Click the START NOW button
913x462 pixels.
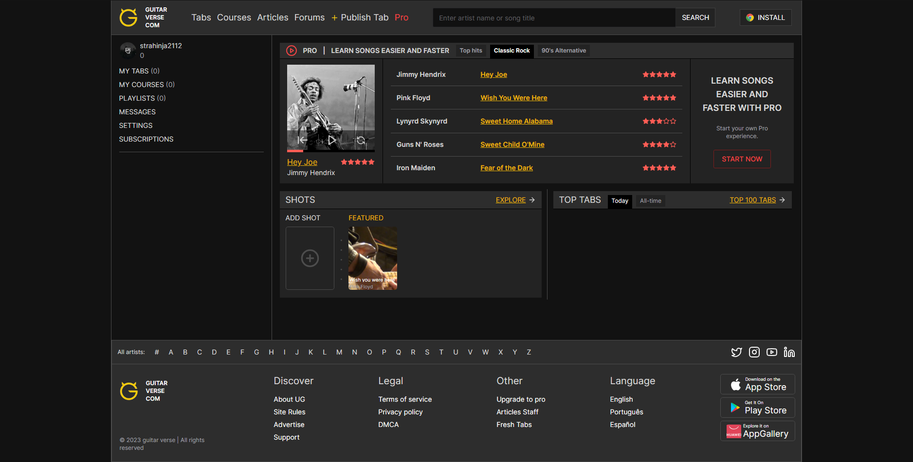click(x=742, y=159)
